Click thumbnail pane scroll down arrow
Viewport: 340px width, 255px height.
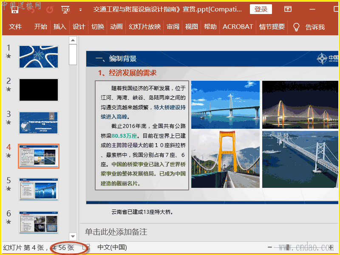(73, 236)
